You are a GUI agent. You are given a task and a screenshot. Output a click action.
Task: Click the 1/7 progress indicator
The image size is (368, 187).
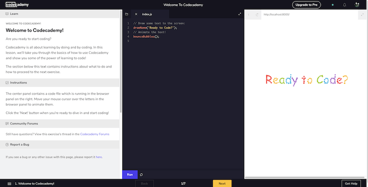pos(183,183)
